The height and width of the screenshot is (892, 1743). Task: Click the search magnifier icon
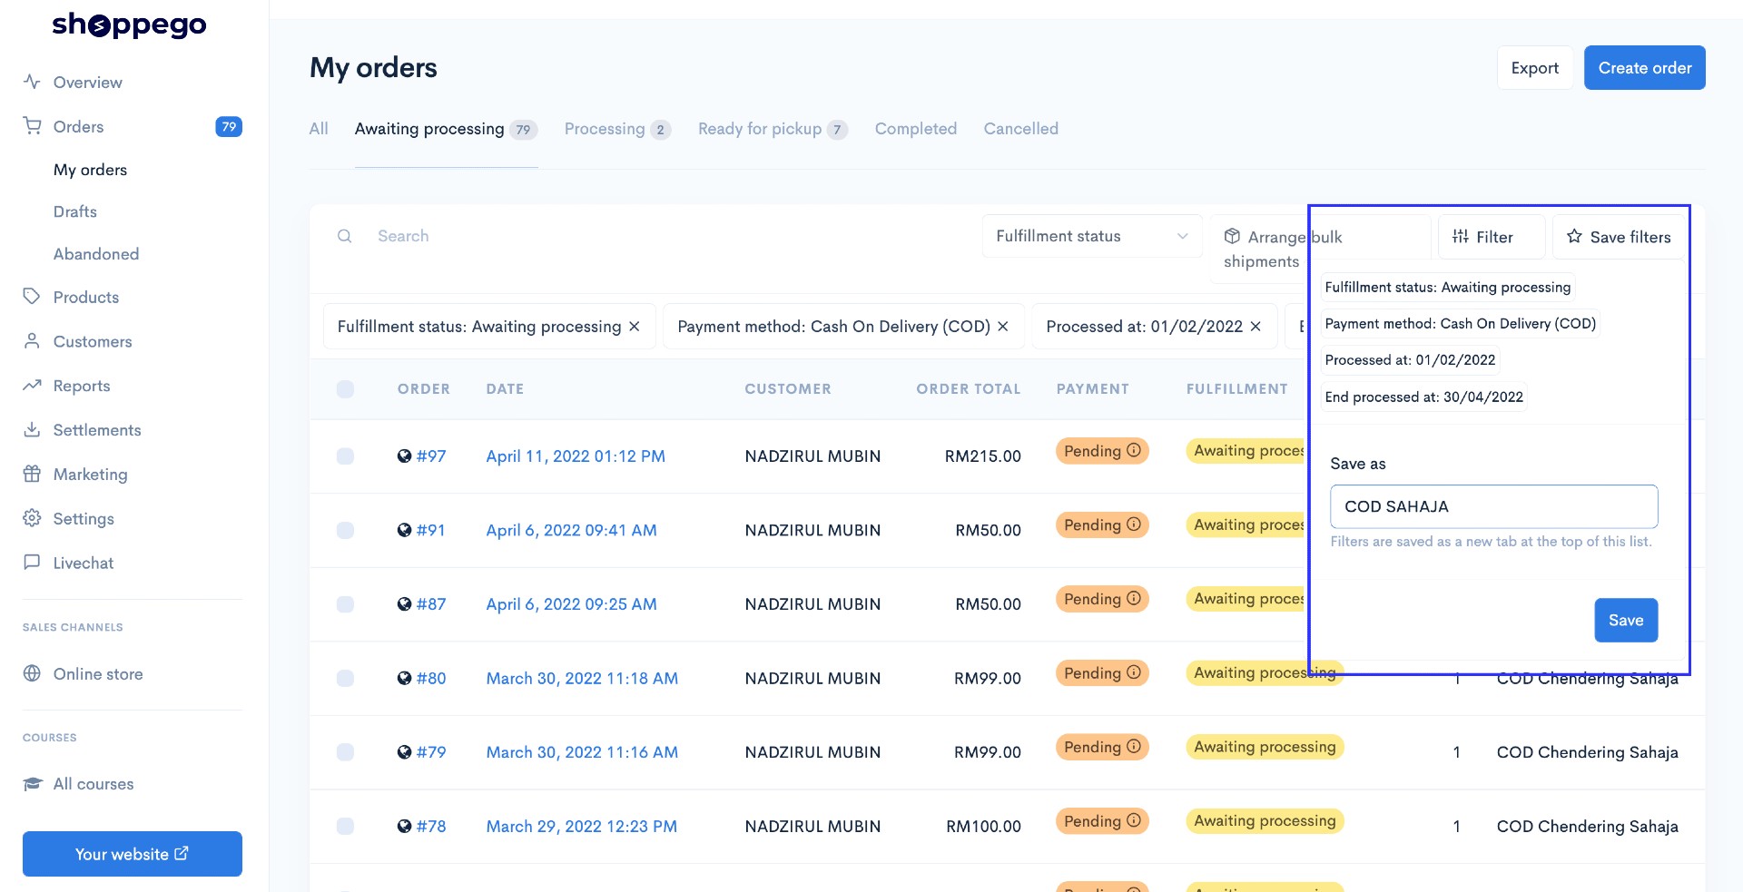coord(345,236)
